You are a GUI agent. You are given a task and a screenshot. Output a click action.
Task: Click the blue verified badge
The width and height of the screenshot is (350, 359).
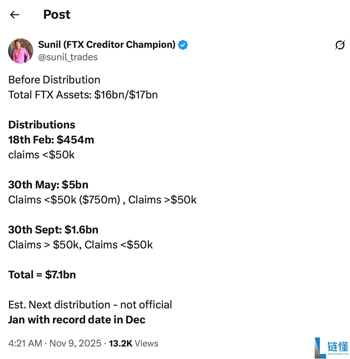click(x=183, y=45)
